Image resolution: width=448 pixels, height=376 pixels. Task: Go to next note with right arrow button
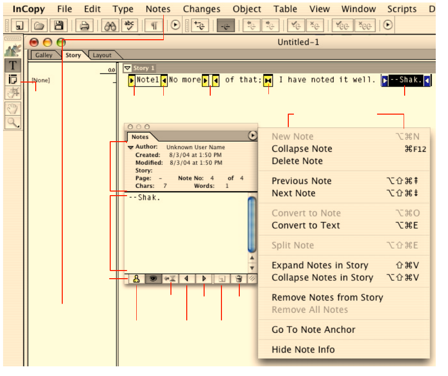(204, 279)
